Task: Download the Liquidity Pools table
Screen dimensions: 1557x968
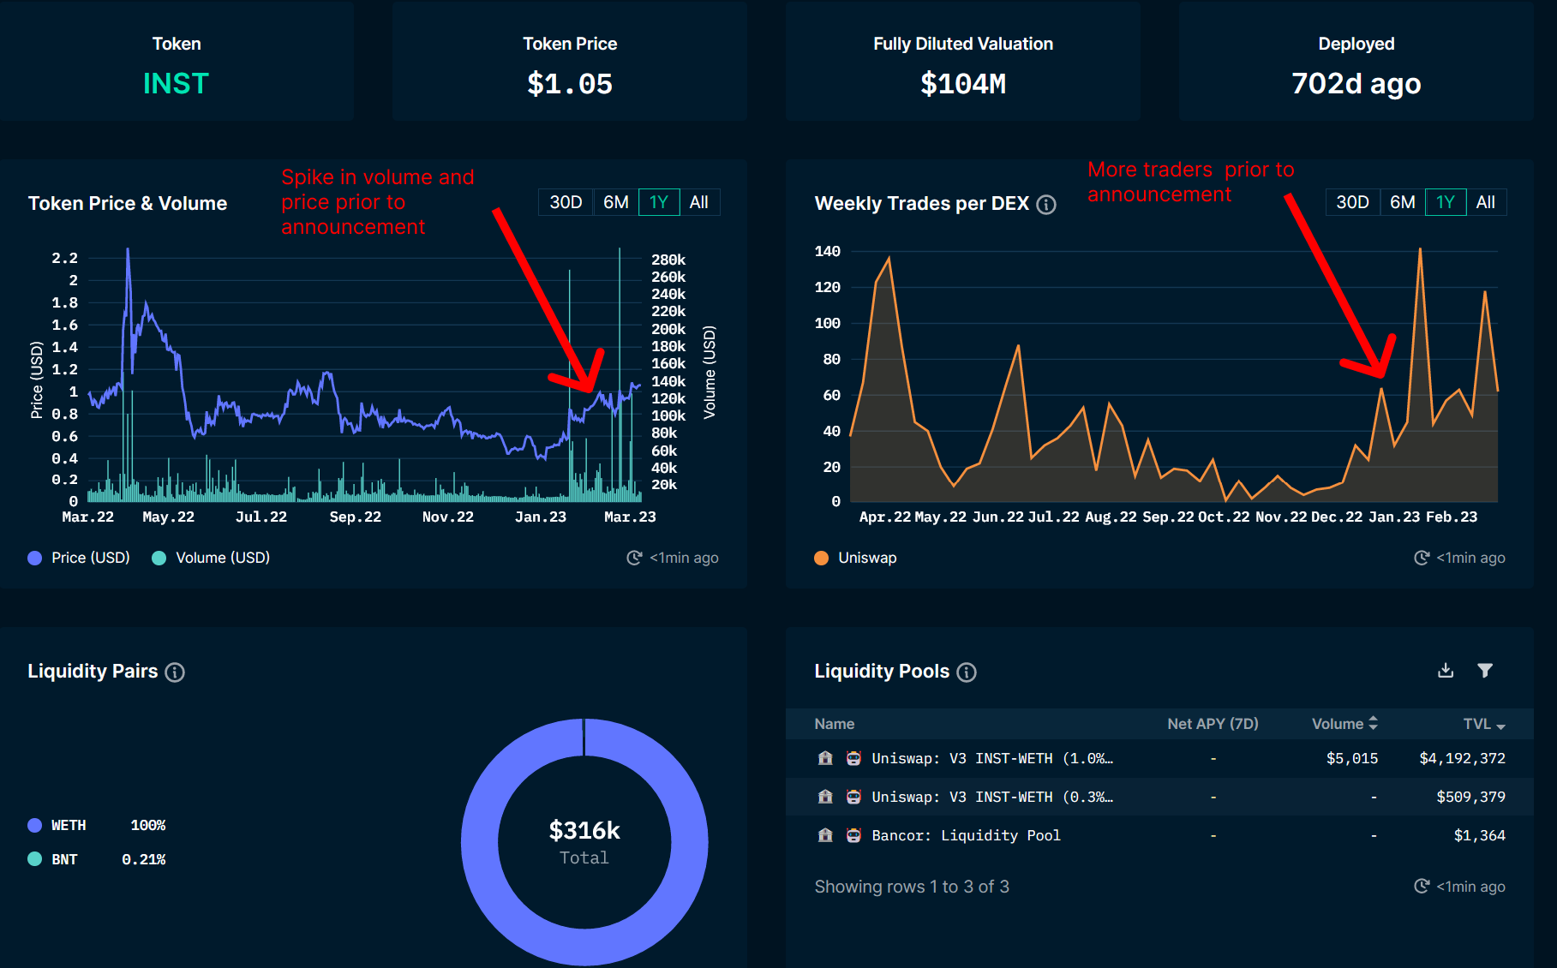Action: point(1446,670)
